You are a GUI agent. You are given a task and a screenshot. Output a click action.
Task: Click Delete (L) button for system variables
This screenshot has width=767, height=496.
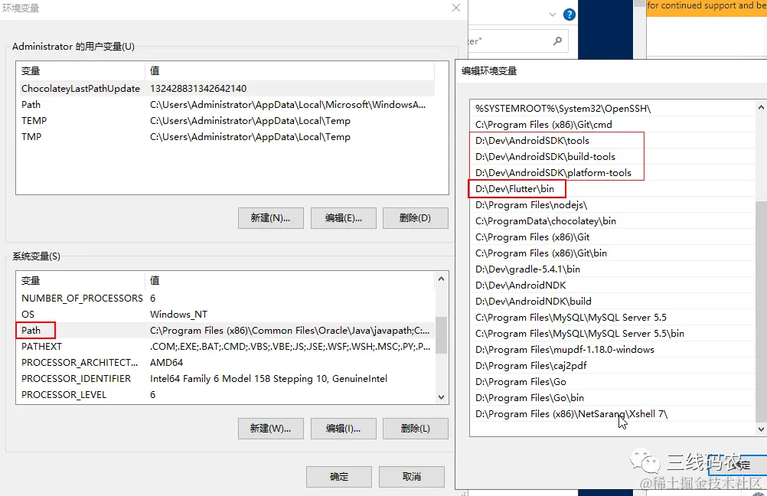416,429
